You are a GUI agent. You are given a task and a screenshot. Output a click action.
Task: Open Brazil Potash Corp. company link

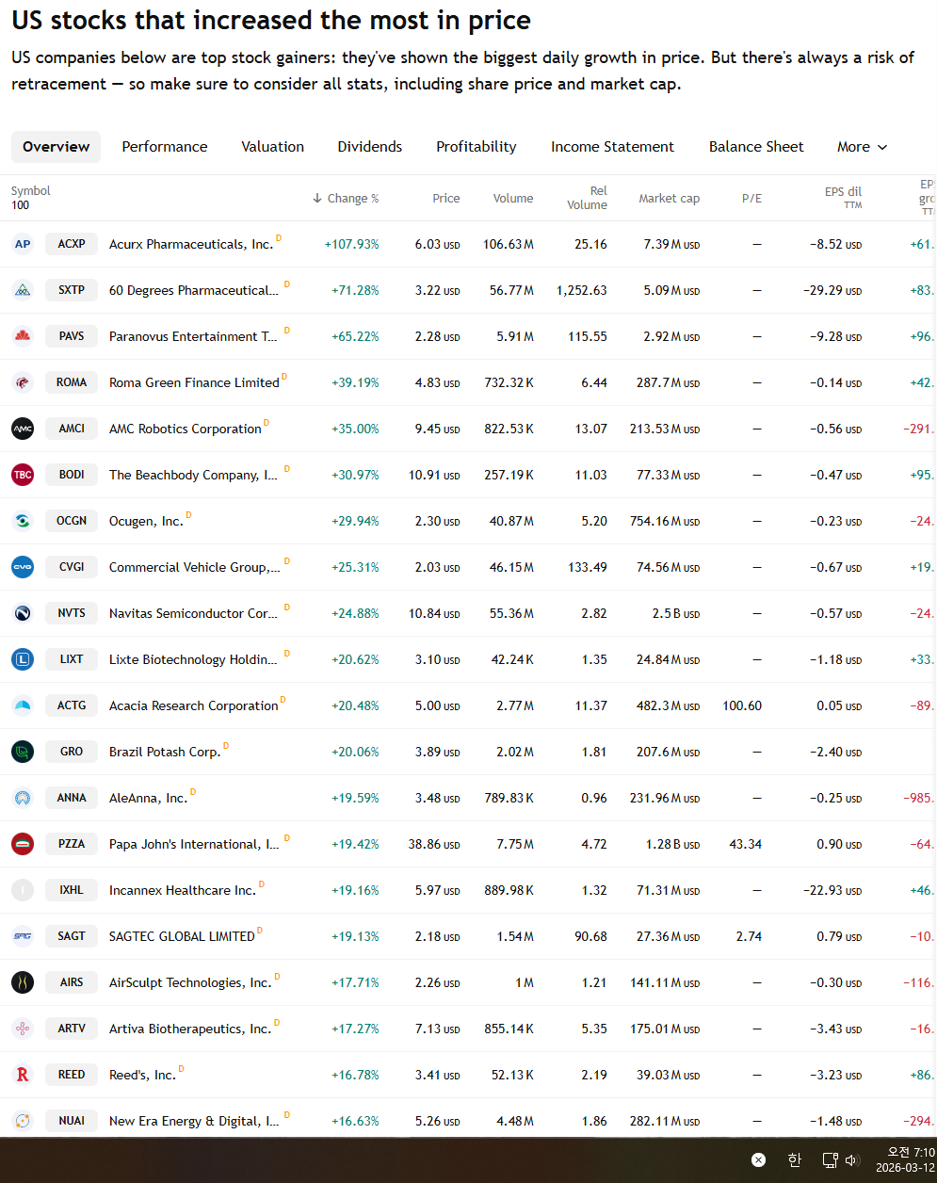(x=165, y=752)
